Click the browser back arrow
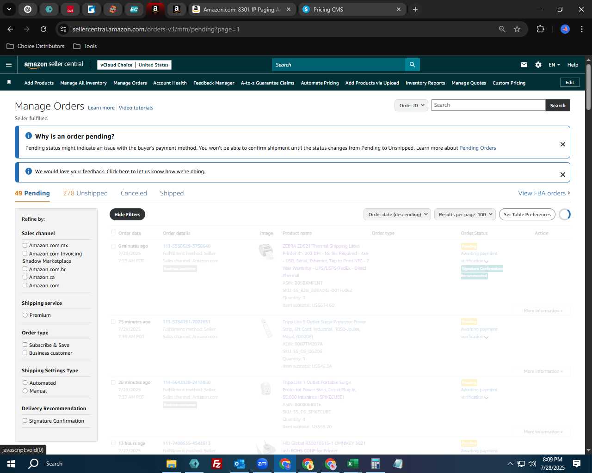Viewport: 592px width, 473px height. [11, 29]
